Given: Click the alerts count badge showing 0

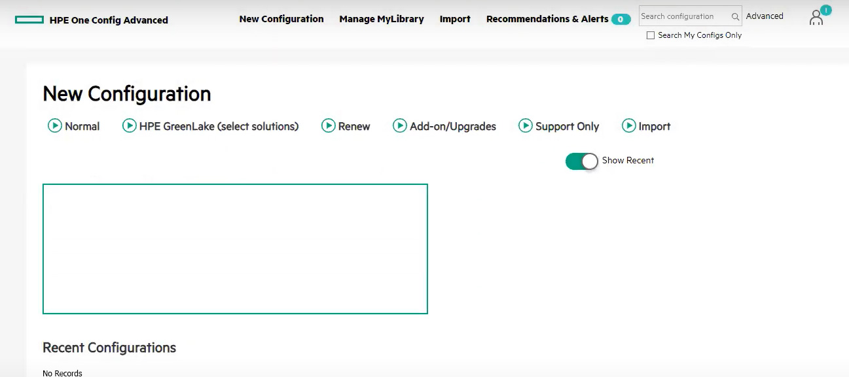Looking at the screenshot, I should pyautogui.click(x=621, y=20).
